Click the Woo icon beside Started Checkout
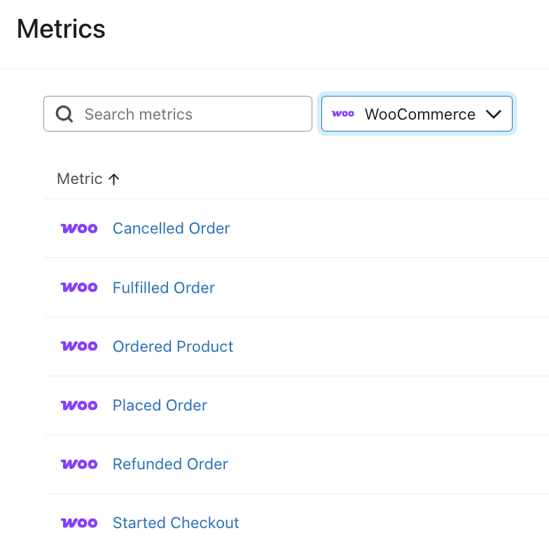The width and height of the screenshot is (549, 547). [79, 523]
